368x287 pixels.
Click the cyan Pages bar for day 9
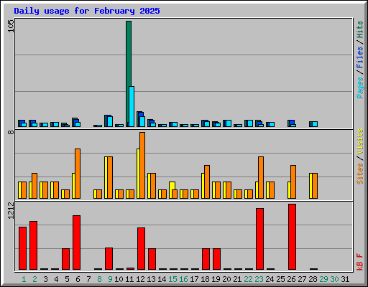pyautogui.click(x=110, y=122)
